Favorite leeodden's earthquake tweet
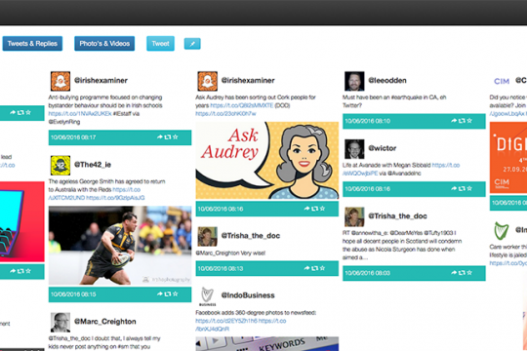 (x=469, y=121)
